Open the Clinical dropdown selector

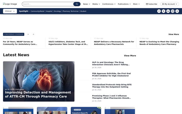(10, 11)
